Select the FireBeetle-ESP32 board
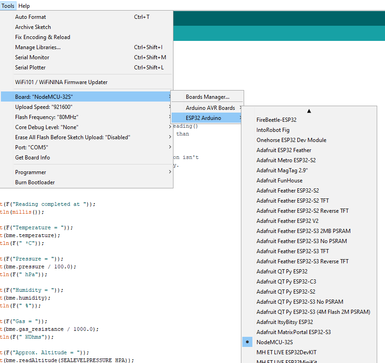 pyautogui.click(x=309, y=120)
